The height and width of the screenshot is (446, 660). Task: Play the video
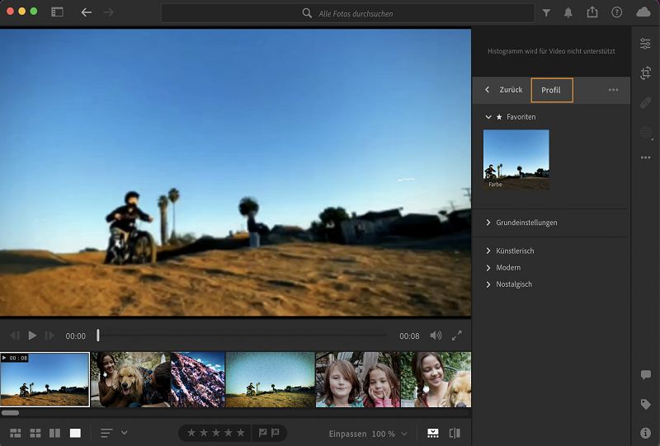pyautogui.click(x=32, y=336)
